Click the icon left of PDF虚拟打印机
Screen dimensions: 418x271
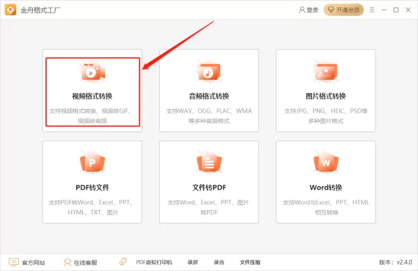123,262
